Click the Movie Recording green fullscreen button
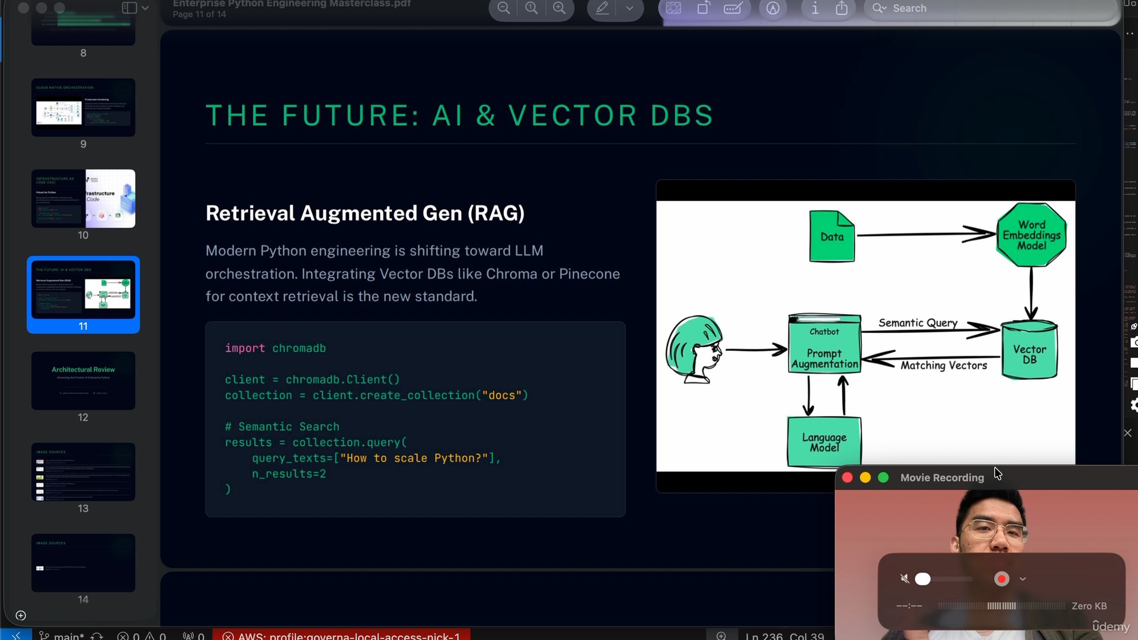 [883, 478]
